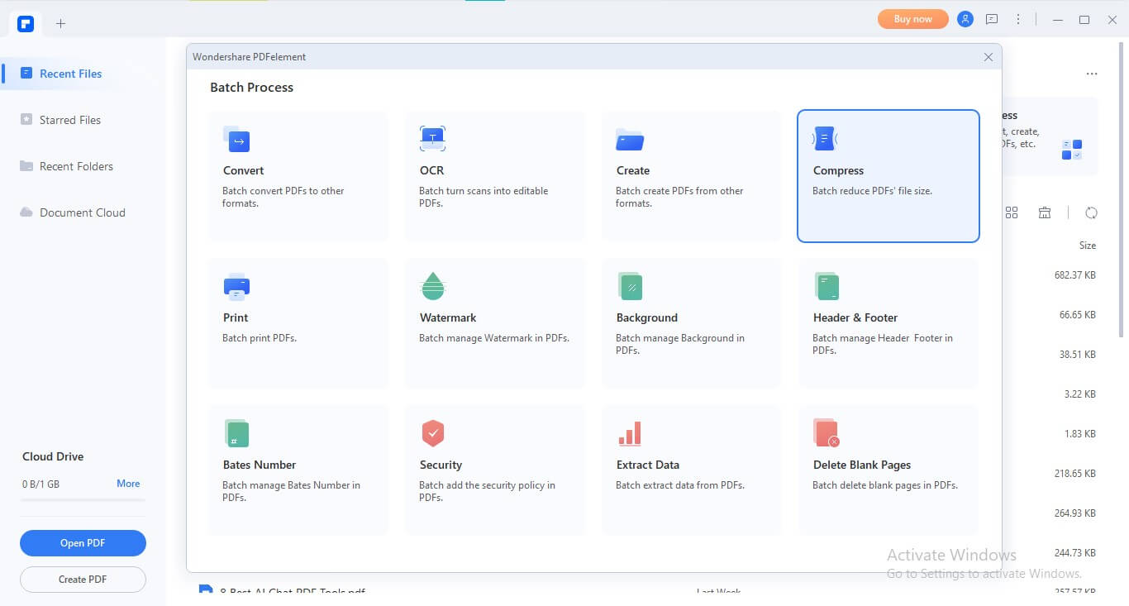The width and height of the screenshot is (1129, 606).
Task: Open the Extract Data chart icon
Action: (x=630, y=433)
